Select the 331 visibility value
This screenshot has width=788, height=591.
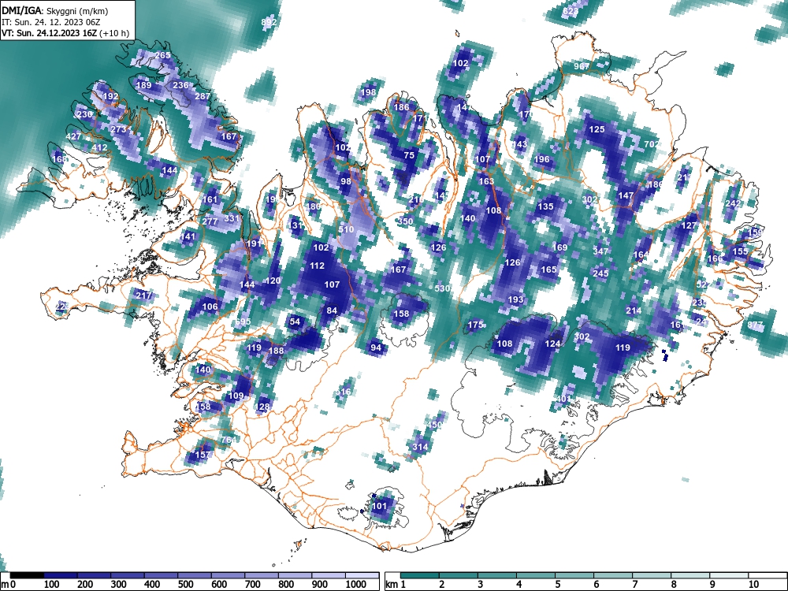tap(232, 218)
